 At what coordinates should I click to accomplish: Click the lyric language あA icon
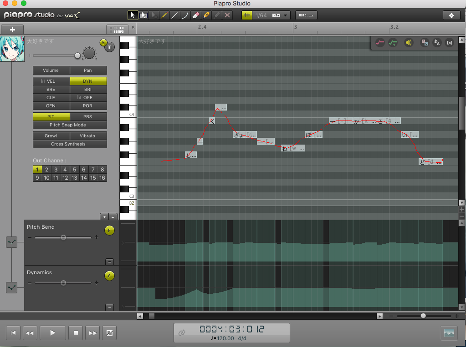tap(437, 43)
